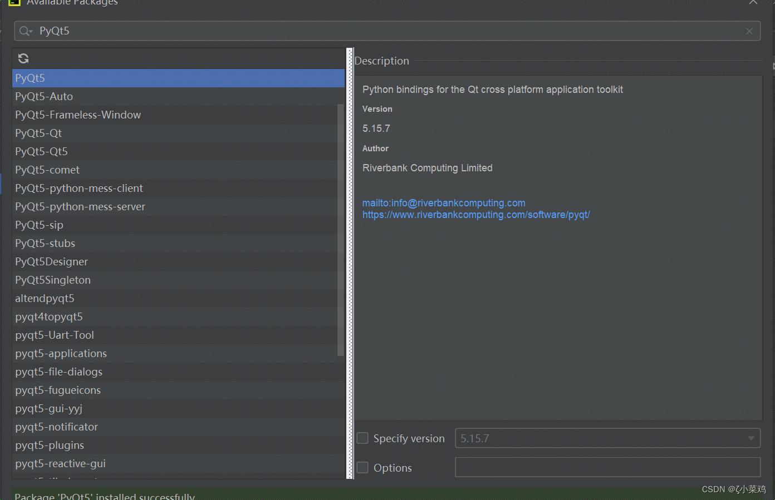The height and width of the screenshot is (500, 775).
Task: Click the search magnifier icon
Action: (25, 31)
